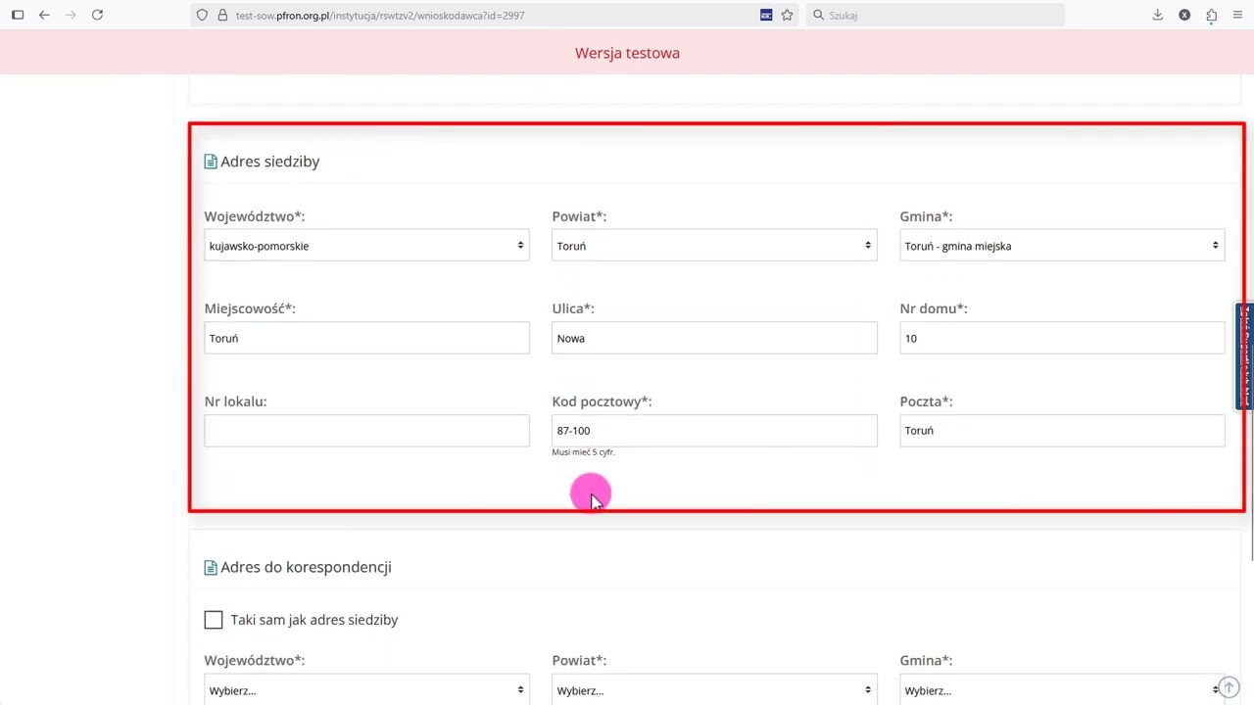Image resolution: width=1254 pixels, height=705 pixels.
Task: Click the empty Nr lokalu field
Action: (366, 431)
